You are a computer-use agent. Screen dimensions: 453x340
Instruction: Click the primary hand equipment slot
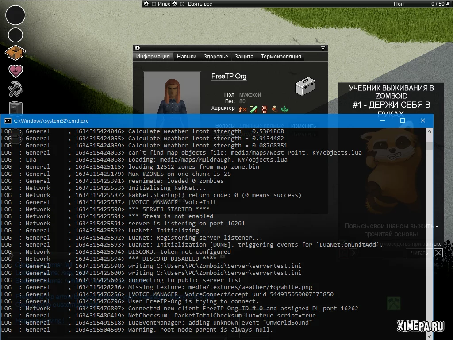15,15
